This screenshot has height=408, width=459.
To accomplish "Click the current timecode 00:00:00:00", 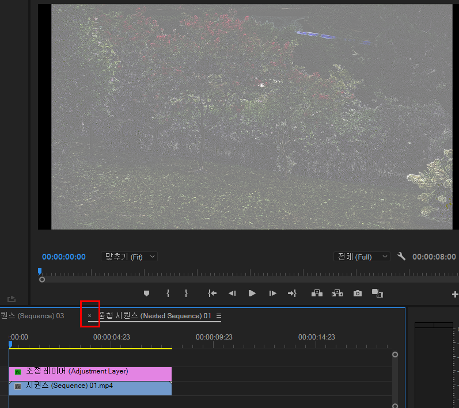I will tap(64, 257).
